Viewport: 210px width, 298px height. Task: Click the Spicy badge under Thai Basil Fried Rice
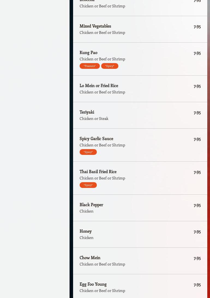pyautogui.click(x=88, y=185)
